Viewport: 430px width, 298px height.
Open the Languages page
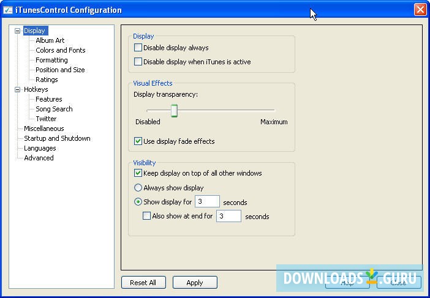point(40,148)
